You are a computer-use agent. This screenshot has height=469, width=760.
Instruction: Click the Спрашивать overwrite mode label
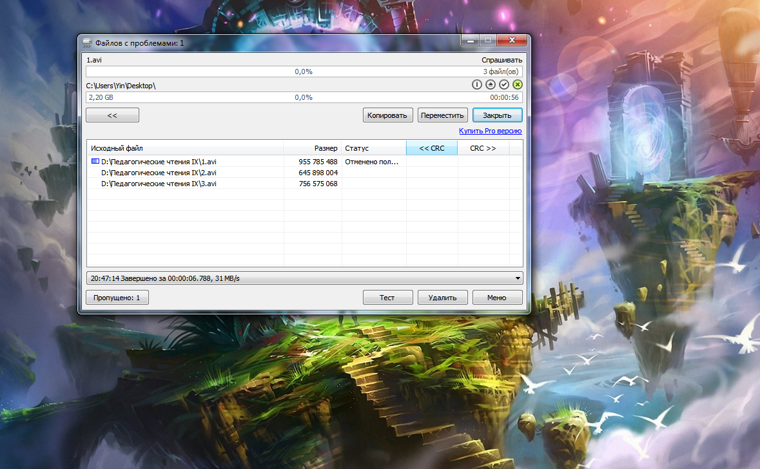[x=502, y=60]
